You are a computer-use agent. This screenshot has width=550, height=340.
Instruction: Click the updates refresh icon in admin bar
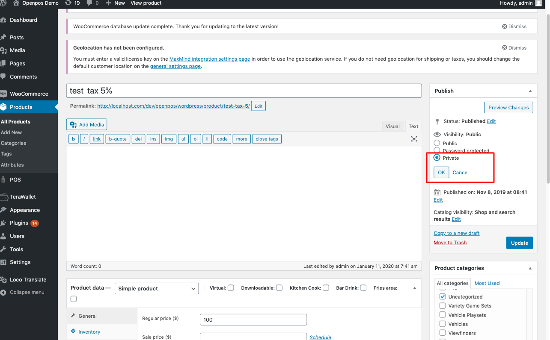coord(68,3)
